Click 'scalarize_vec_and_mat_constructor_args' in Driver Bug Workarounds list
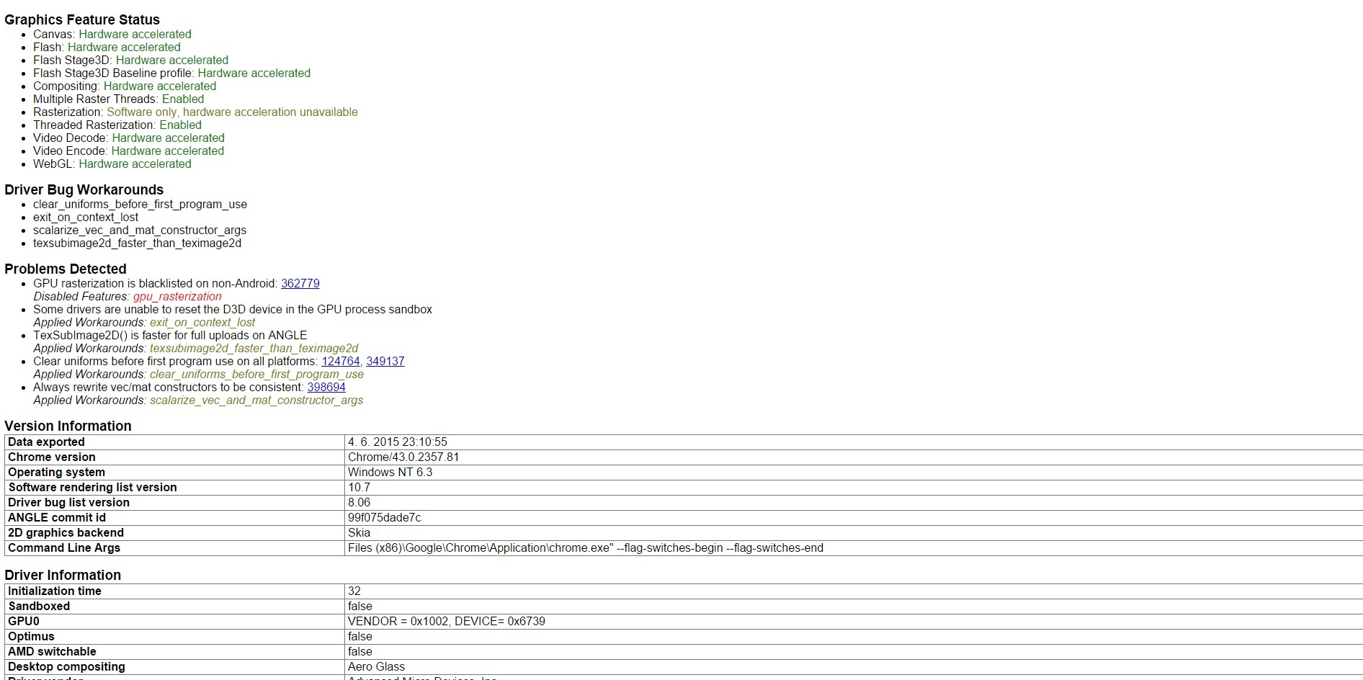This screenshot has height=680, width=1363. point(140,231)
